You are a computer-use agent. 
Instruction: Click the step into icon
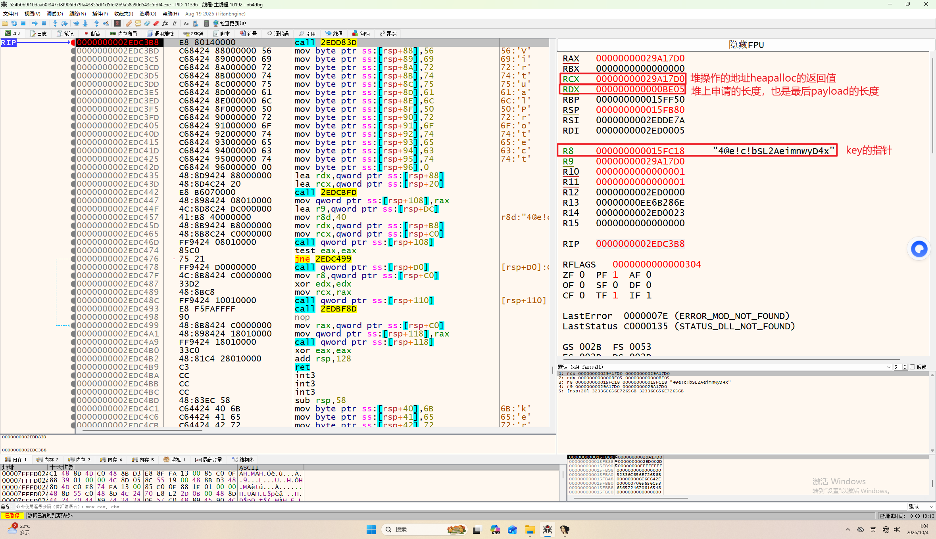(55, 23)
